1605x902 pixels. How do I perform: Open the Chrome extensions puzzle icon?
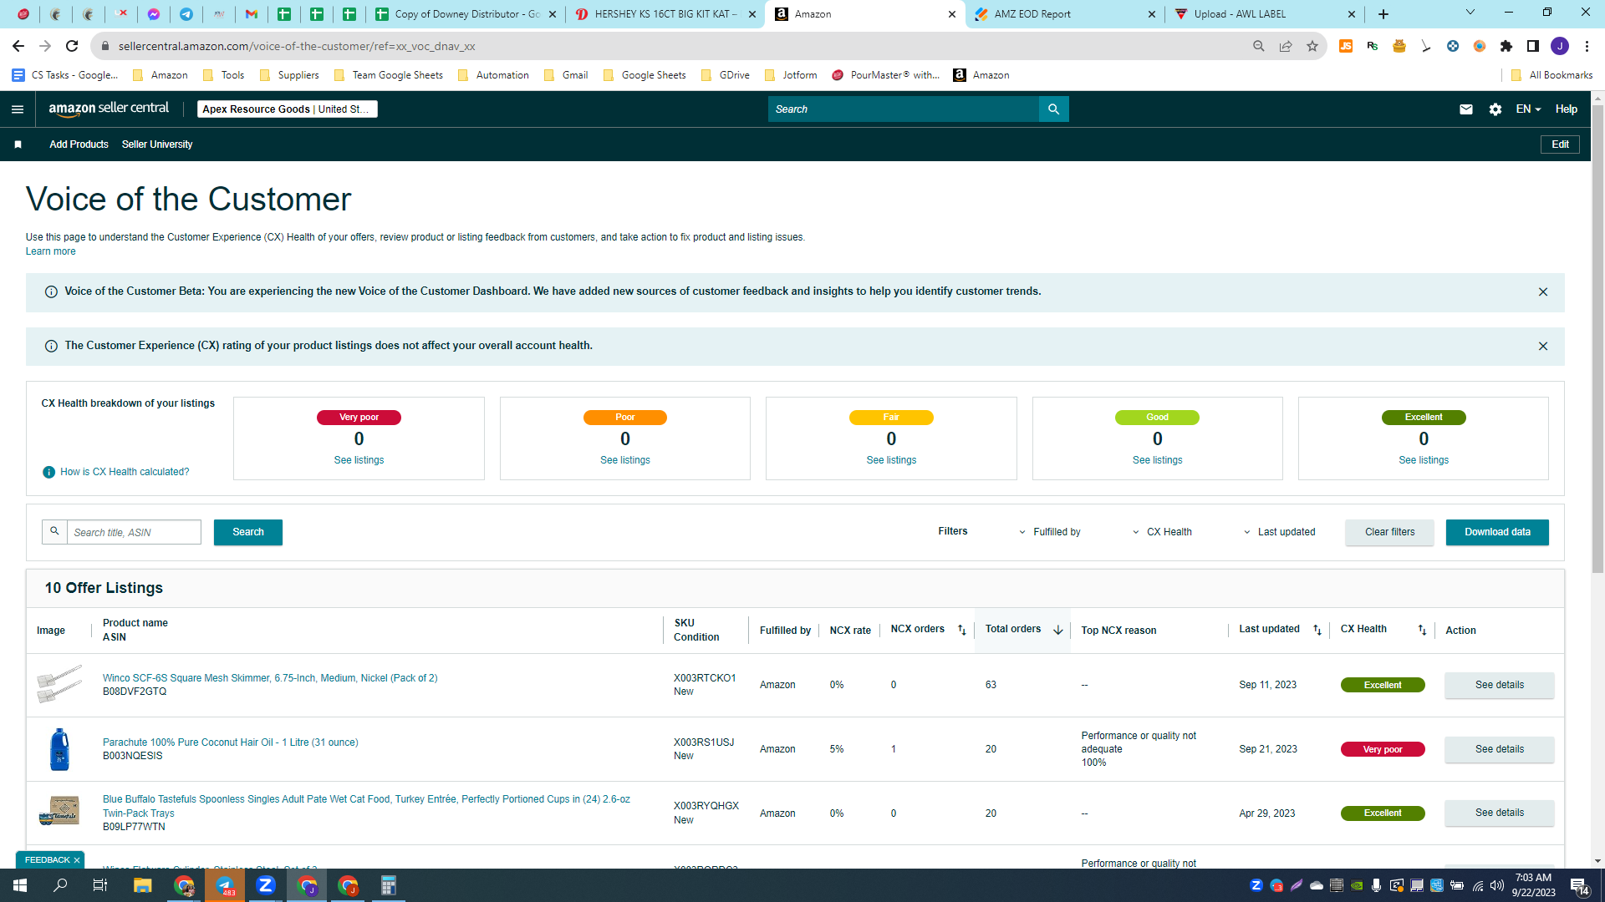coord(1506,46)
